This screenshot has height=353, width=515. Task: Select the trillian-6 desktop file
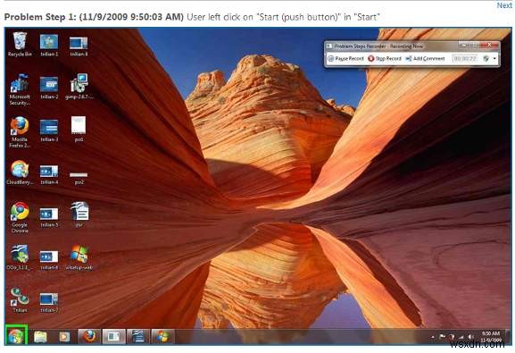pos(49,260)
